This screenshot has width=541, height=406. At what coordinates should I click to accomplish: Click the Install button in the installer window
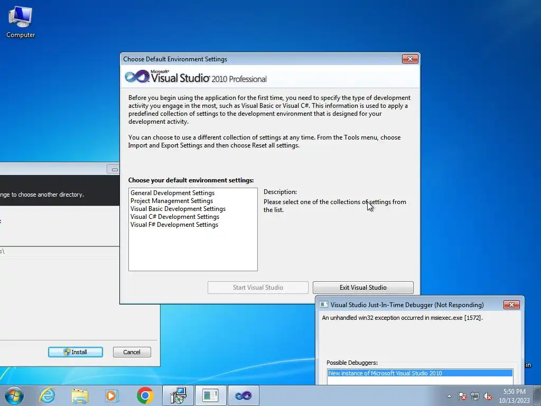(x=75, y=352)
